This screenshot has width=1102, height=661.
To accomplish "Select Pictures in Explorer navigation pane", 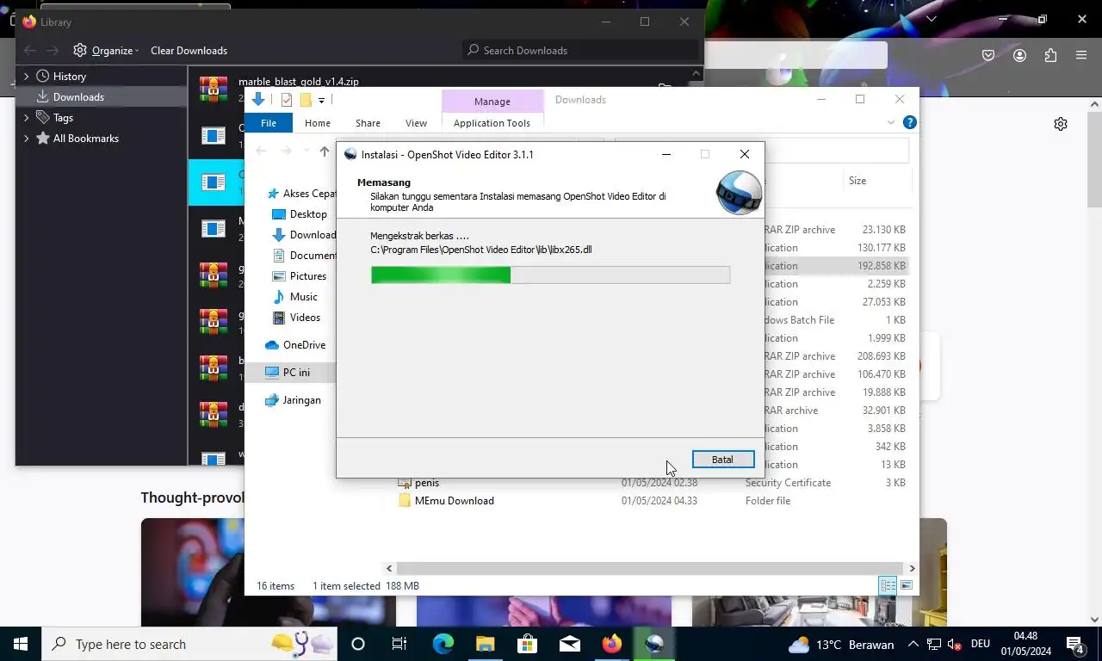I will point(308,276).
